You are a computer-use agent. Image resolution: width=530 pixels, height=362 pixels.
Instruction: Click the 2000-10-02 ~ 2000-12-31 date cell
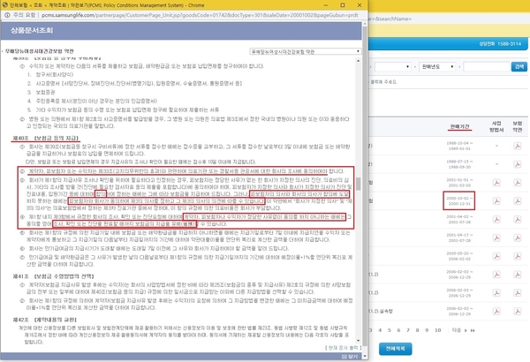click(459, 201)
